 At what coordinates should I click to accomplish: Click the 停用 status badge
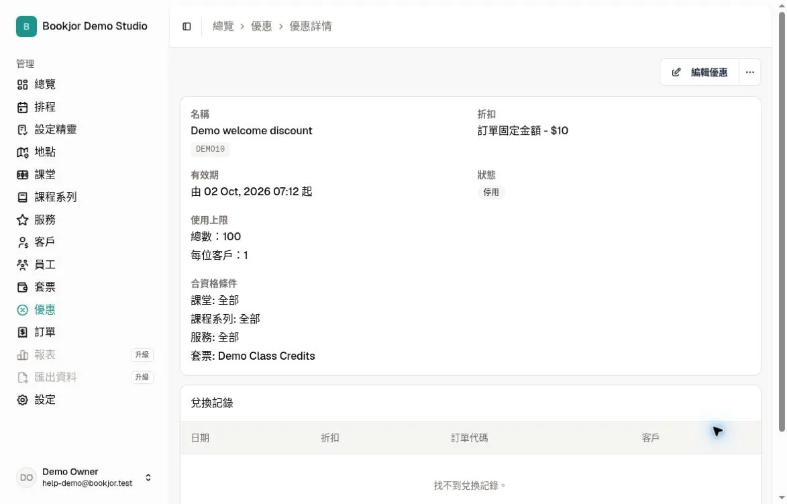point(491,192)
